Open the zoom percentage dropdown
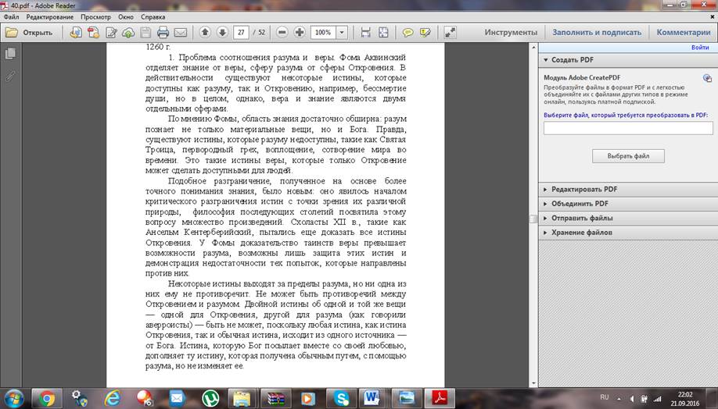 tap(342, 33)
